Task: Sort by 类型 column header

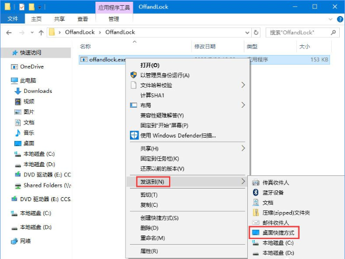Action: click(252, 46)
